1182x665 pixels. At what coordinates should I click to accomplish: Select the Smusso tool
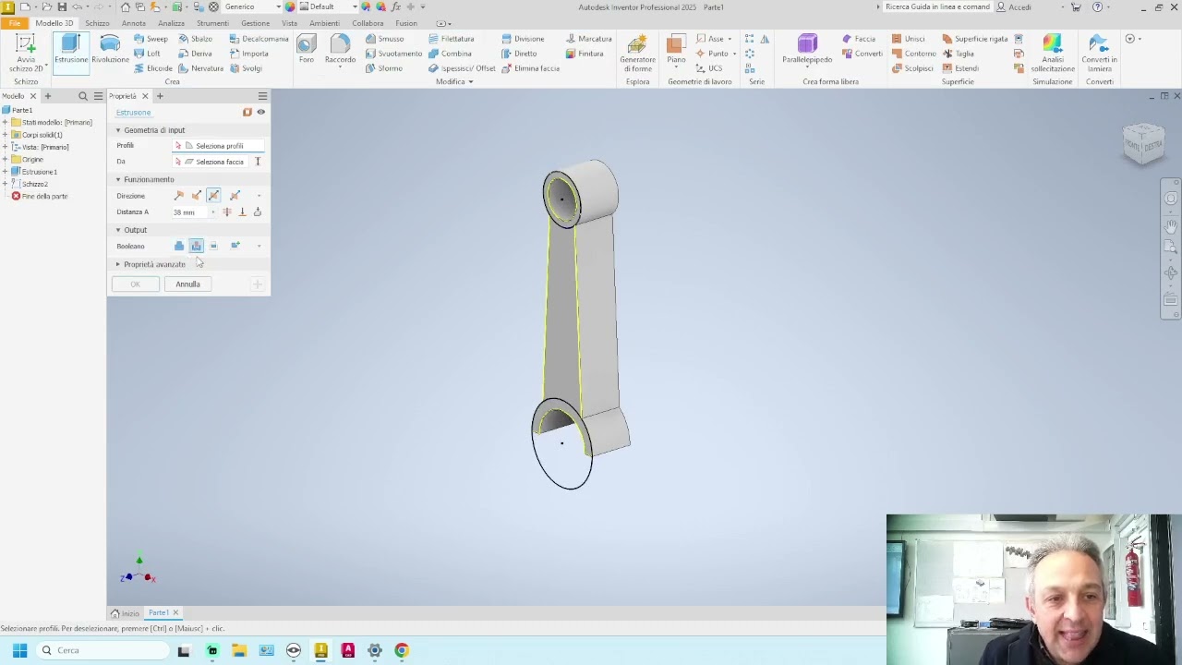384,39
